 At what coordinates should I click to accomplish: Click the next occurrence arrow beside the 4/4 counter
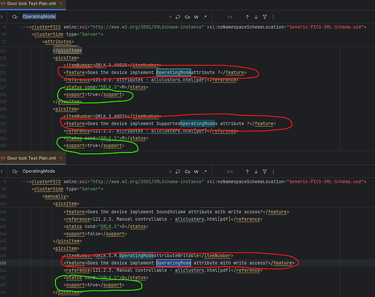click(x=256, y=171)
